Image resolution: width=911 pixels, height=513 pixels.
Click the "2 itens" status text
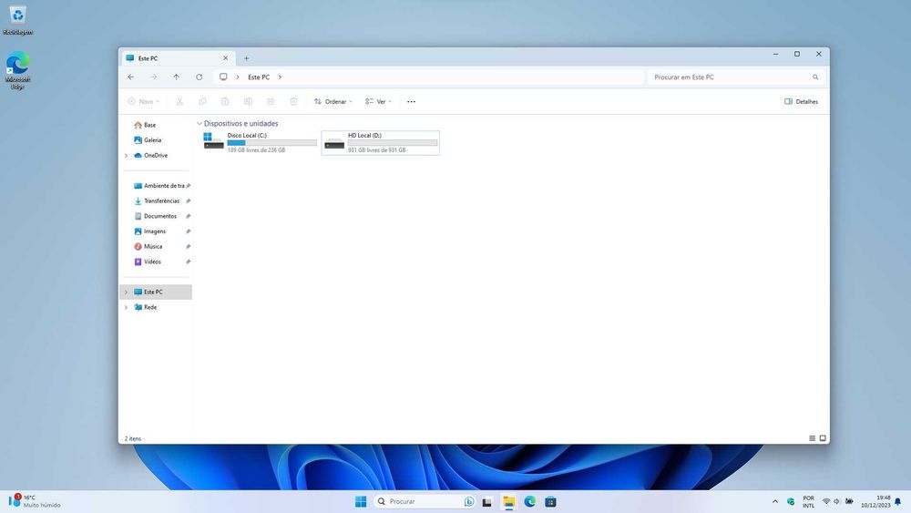click(x=133, y=438)
